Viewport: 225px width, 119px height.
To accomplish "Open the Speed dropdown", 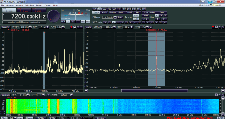I will [43, 95].
